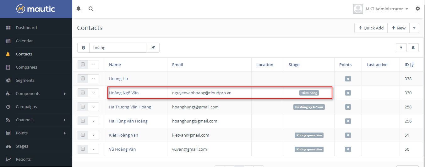This screenshot has height=167, width=425.
Task: Click the search help question mark icon
Action: [84, 48]
